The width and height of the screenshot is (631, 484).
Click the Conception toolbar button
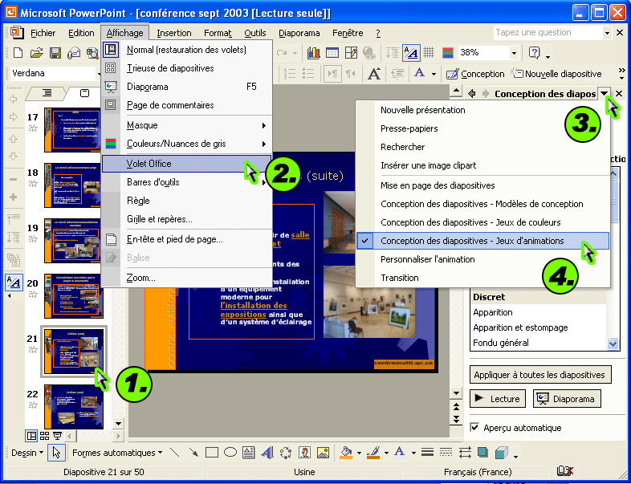(x=475, y=74)
